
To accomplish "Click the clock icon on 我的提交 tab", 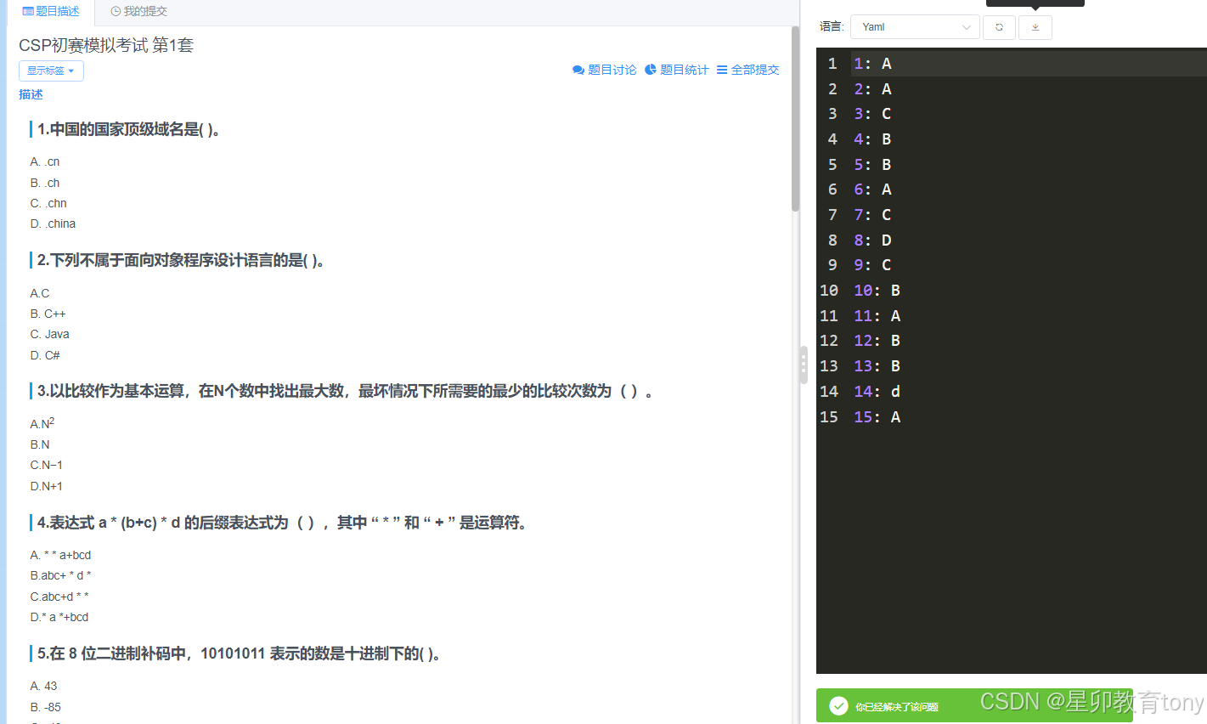I will 116,12.
